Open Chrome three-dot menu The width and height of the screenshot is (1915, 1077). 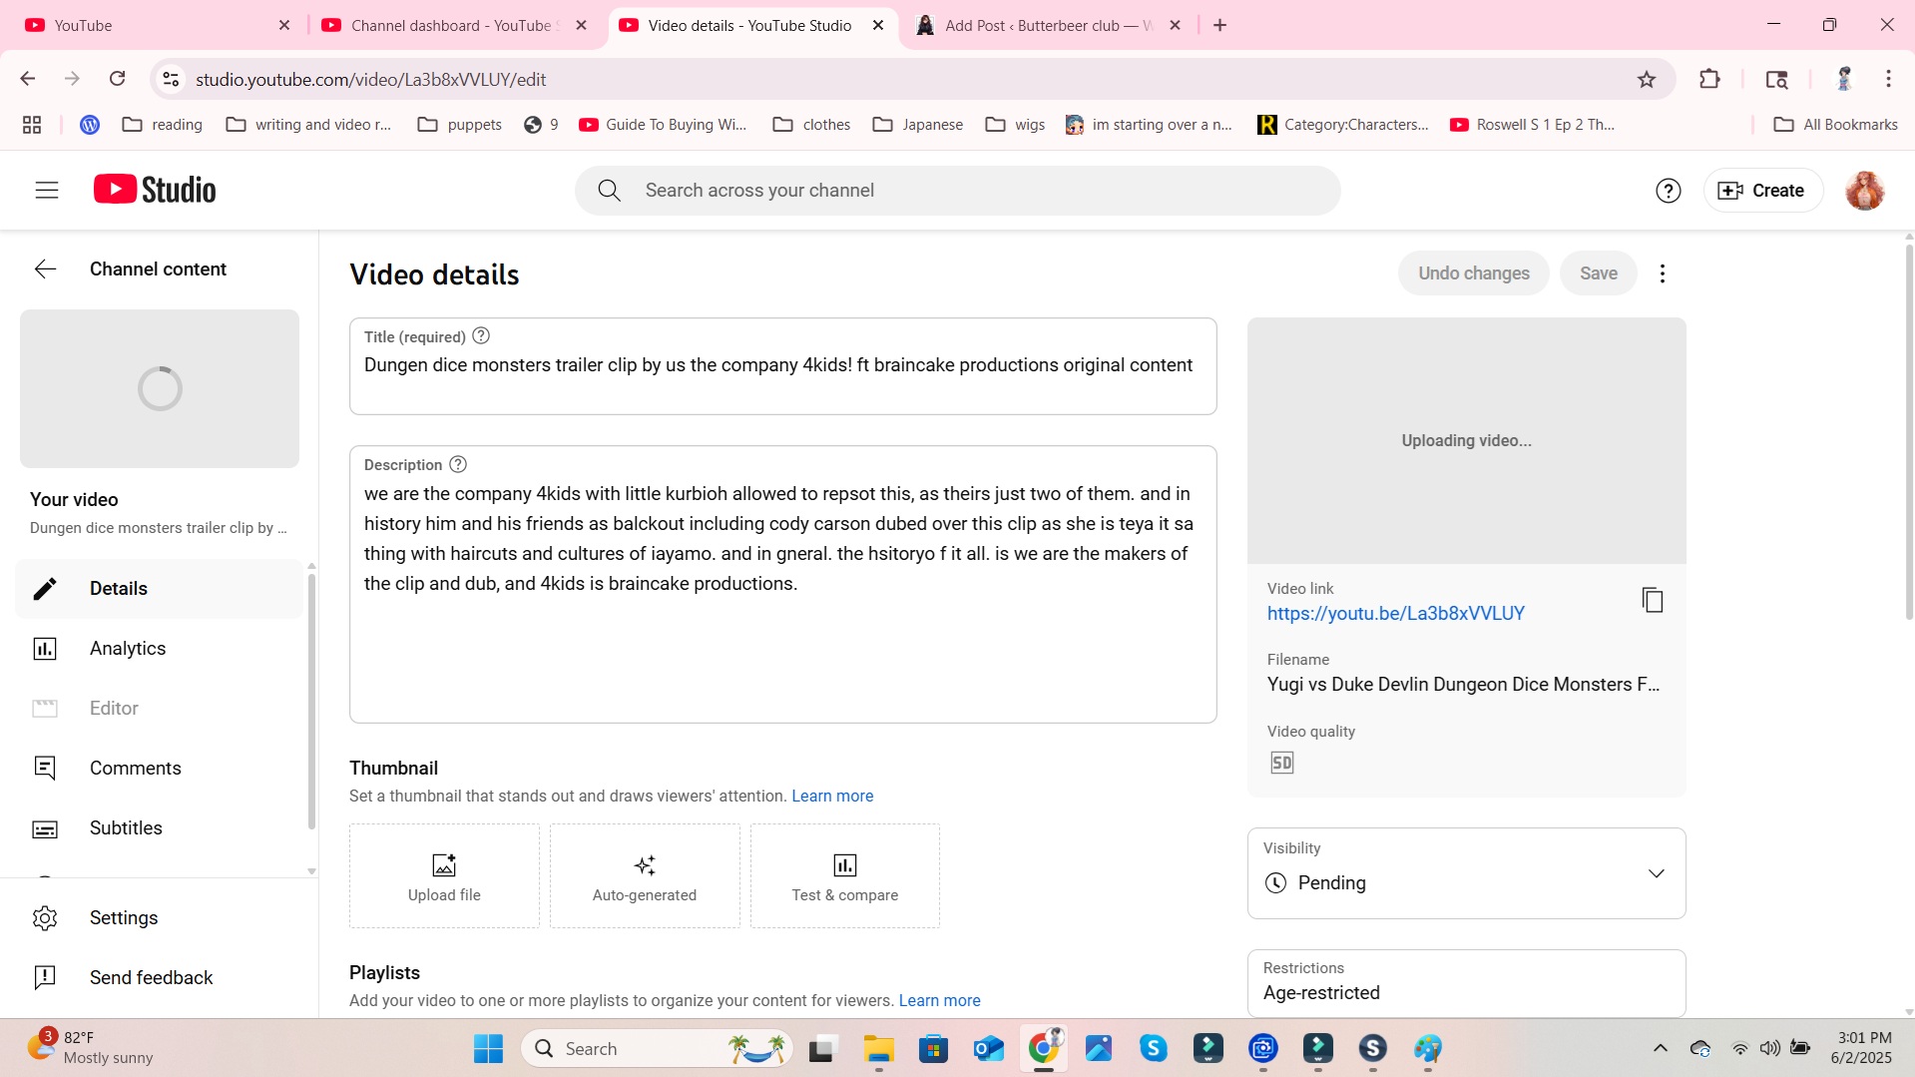(1888, 79)
